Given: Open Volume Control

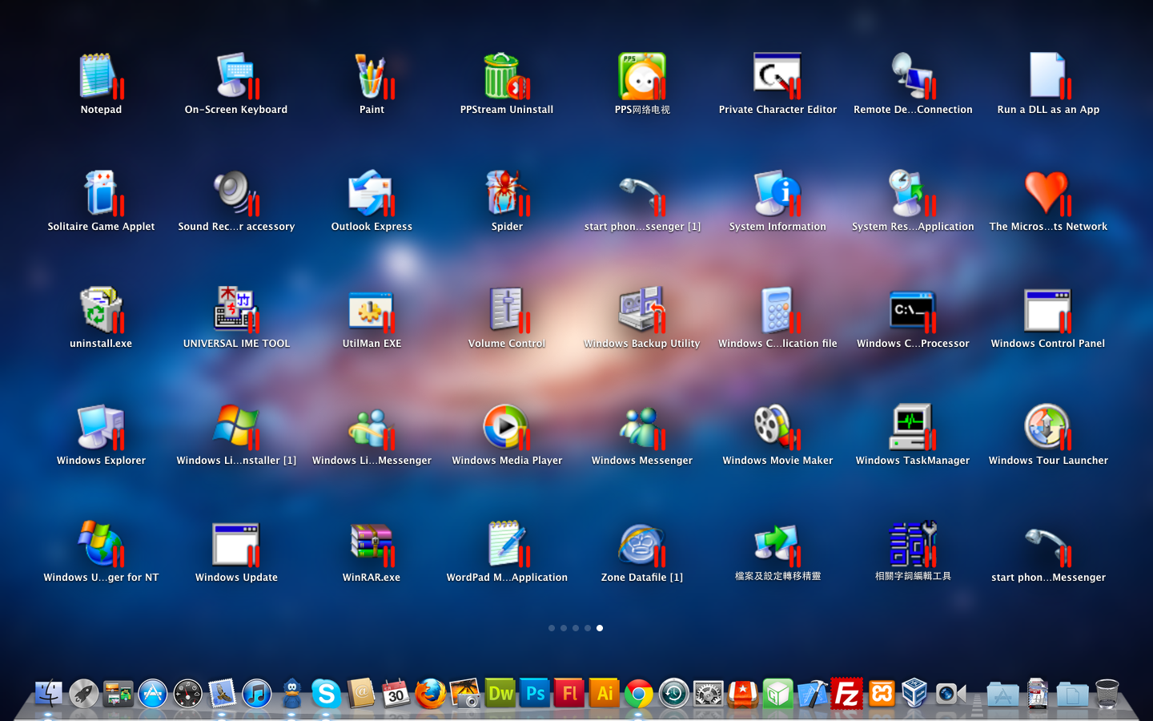Looking at the screenshot, I should [x=506, y=310].
